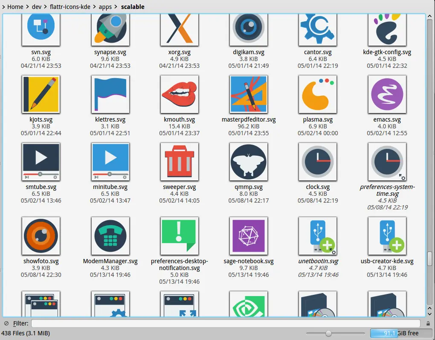Screen dimensions: 435x340
Task: Select the preferences-system-time.svg link icon
Action: pyautogui.click(x=387, y=162)
